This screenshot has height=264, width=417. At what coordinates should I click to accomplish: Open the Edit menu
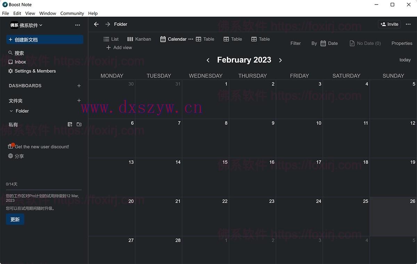[x=17, y=13]
